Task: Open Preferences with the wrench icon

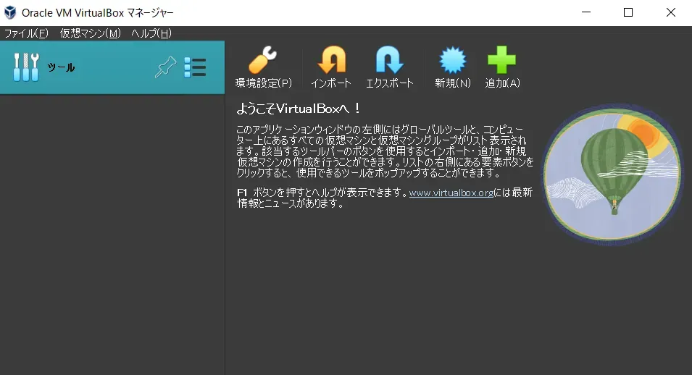Action: point(263,62)
